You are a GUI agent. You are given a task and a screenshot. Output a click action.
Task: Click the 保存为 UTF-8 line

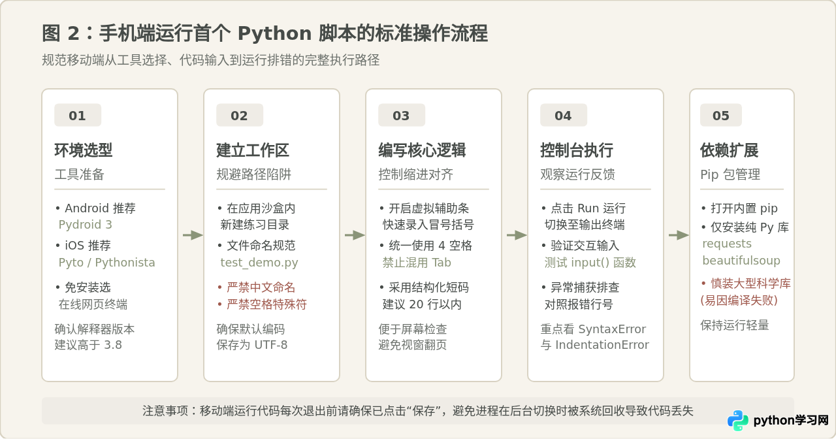252,345
